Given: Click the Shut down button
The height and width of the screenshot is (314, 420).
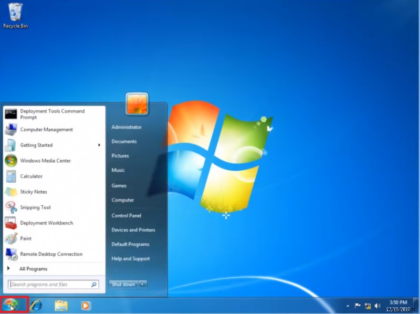Looking at the screenshot, I should coord(122,284).
